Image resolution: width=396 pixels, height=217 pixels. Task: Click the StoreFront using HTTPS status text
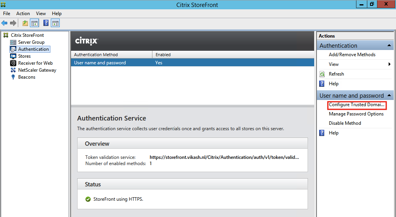pyautogui.click(x=118, y=199)
